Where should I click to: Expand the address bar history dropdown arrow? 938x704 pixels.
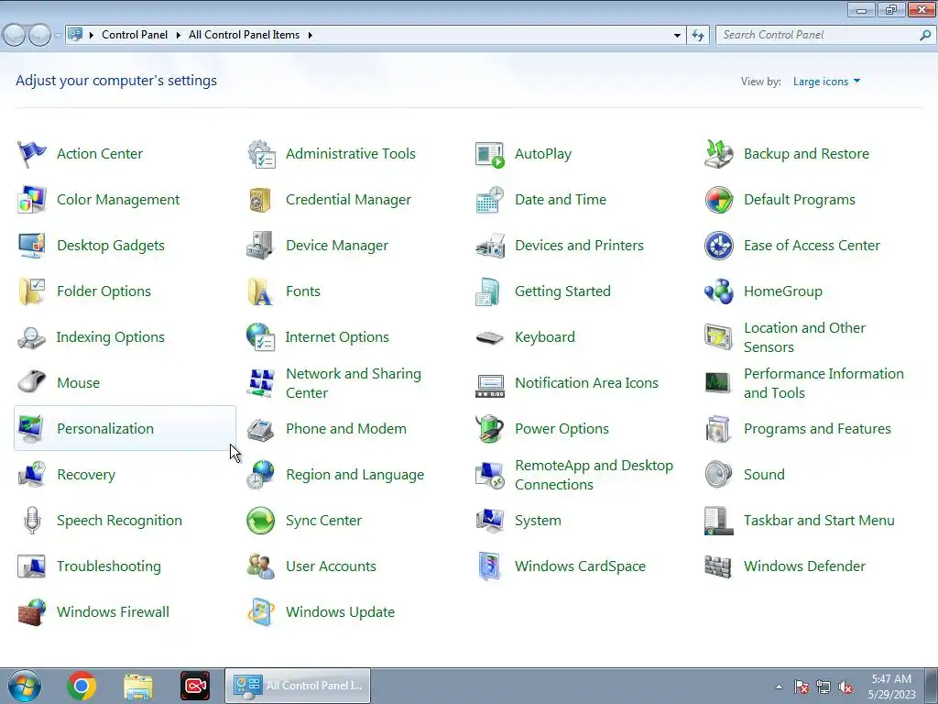tap(677, 36)
